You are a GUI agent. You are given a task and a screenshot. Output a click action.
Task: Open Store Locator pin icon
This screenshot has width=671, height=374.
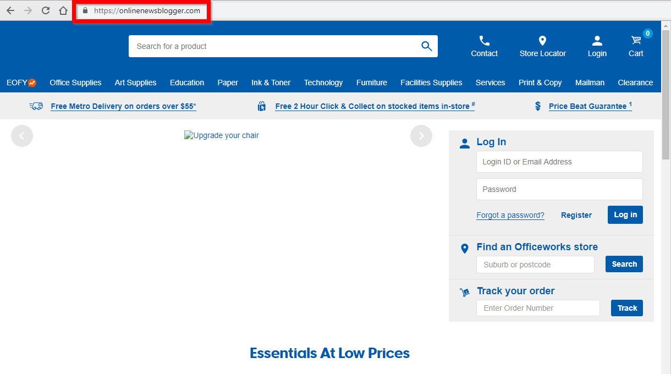(x=542, y=41)
